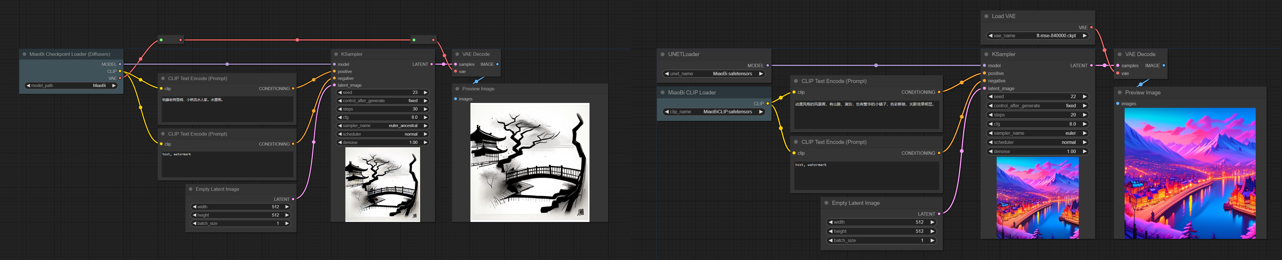This screenshot has width=1282, height=260.
Task: Click the ink painting thumbnail inside the KSampler node
Action: click(x=383, y=184)
